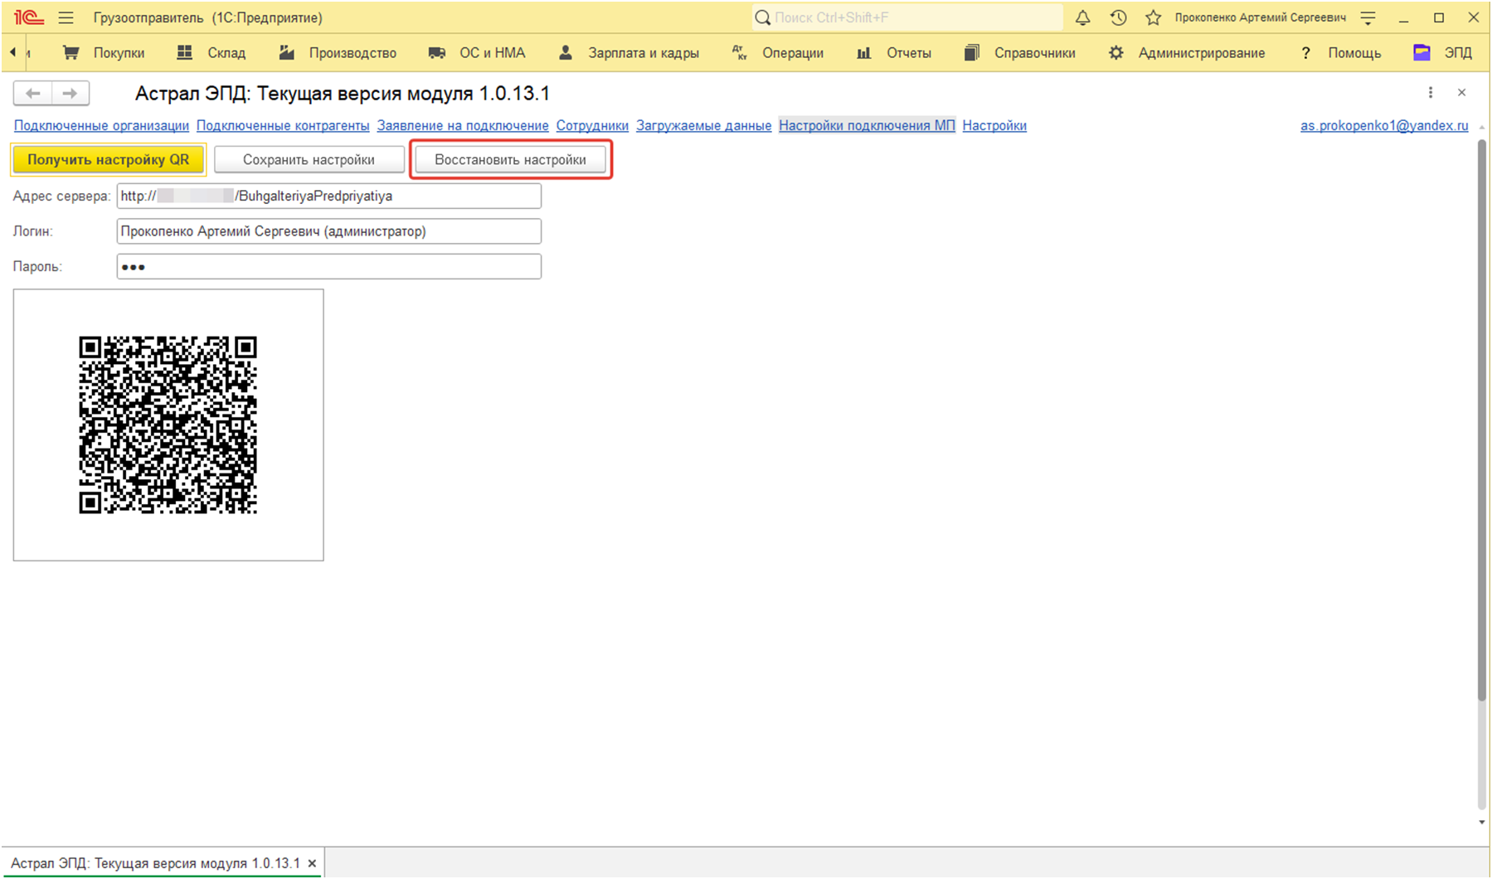The height and width of the screenshot is (879, 1492).
Task: Click the ЭПД purple folder icon
Action: pyautogui.click(x=1422, y=52)
